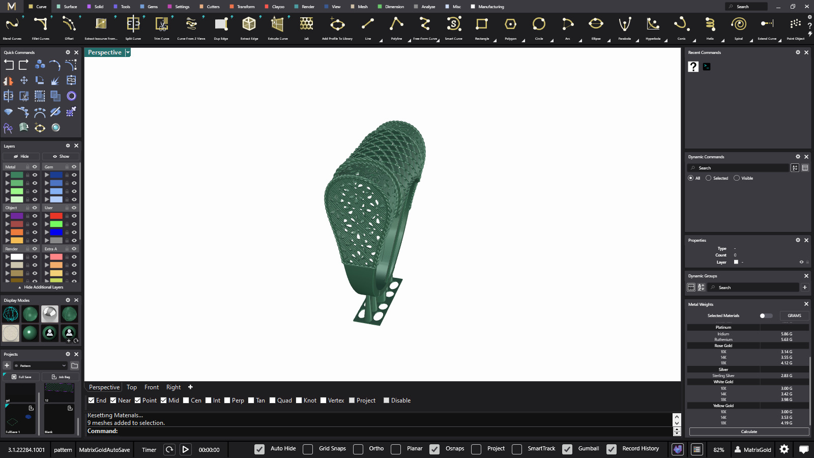Choose the Parabola tool

point(625,28)
